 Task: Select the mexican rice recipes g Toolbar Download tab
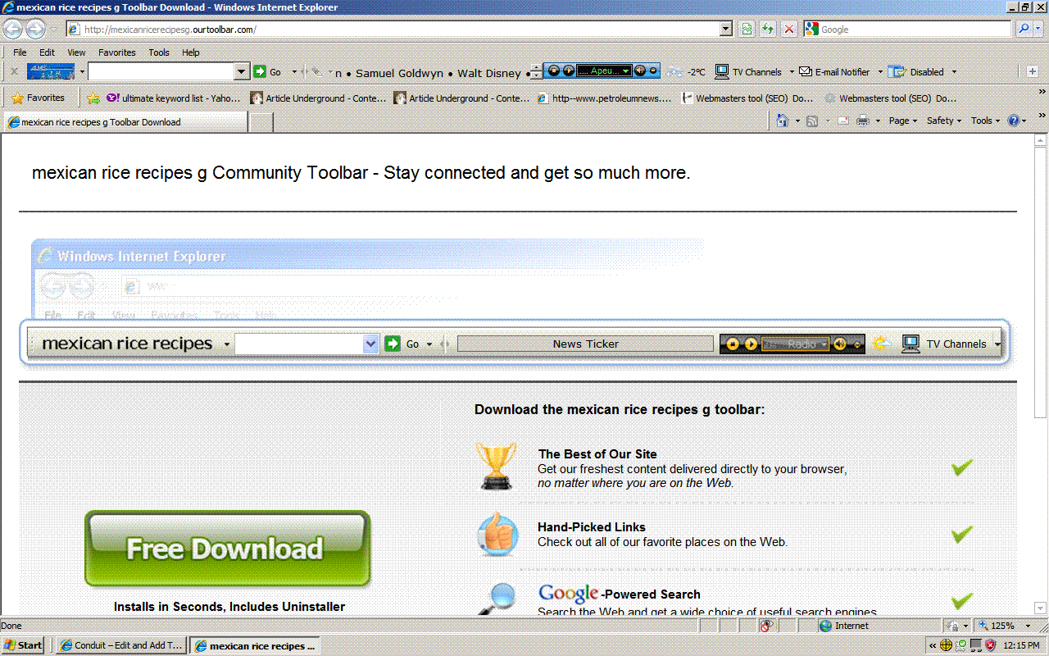tap(125, 122)
